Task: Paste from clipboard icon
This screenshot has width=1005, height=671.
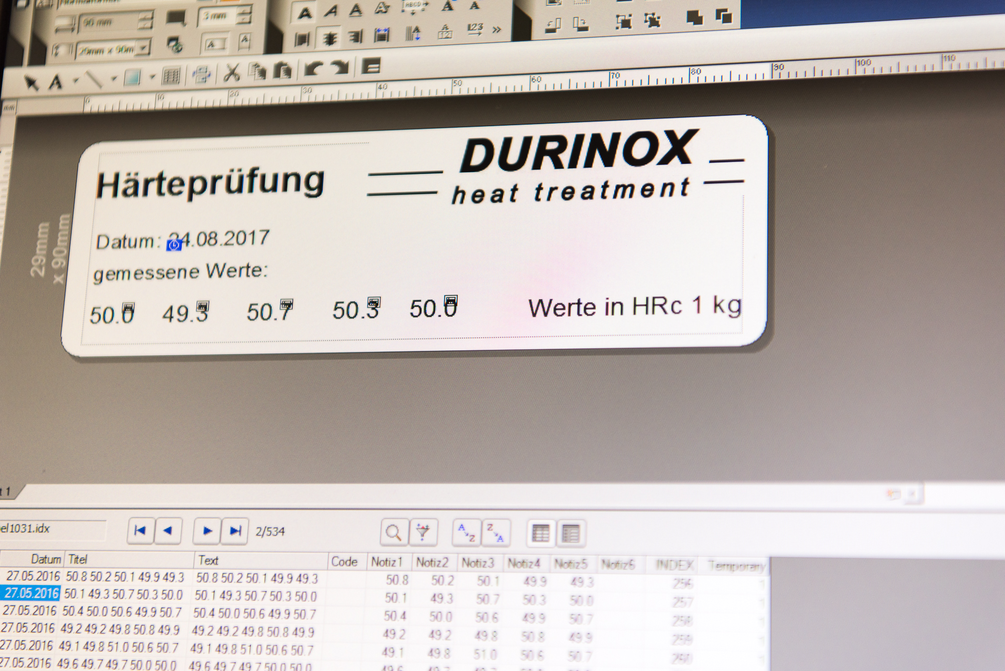Action: 283,70
